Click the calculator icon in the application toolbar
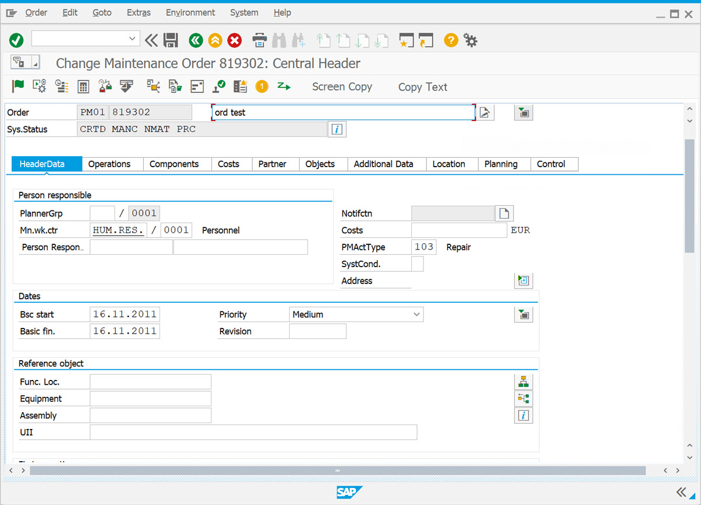Screen dimensions: 701x505 (x=84, y=87)
